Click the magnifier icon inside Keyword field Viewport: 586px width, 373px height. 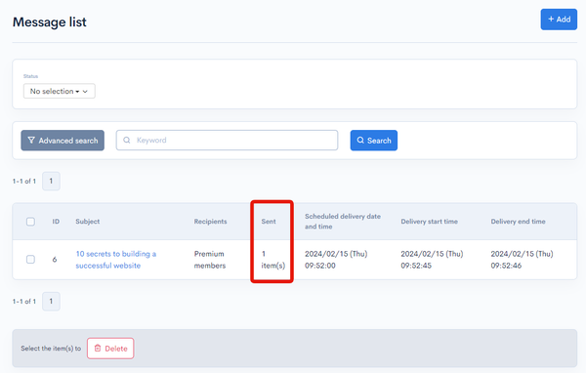pos(127,141)
